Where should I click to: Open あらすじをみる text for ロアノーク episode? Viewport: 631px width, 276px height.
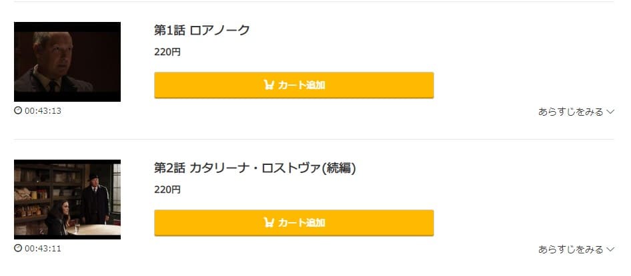pyautogui.click(x=571, y=112)
